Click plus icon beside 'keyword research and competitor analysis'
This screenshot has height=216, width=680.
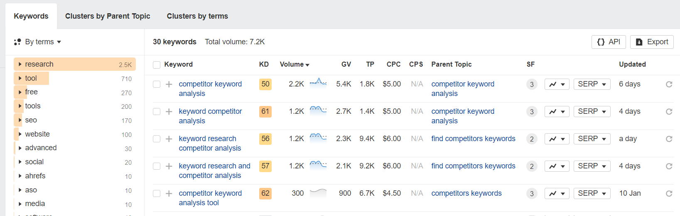coord(169,166)
